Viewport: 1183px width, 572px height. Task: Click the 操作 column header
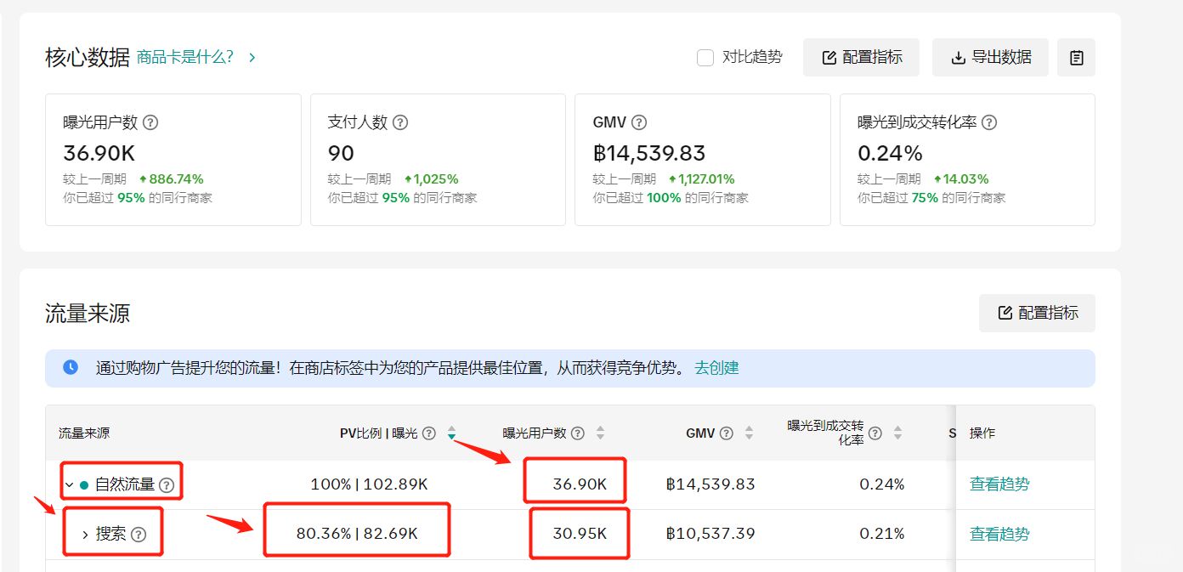pos(982,433)
